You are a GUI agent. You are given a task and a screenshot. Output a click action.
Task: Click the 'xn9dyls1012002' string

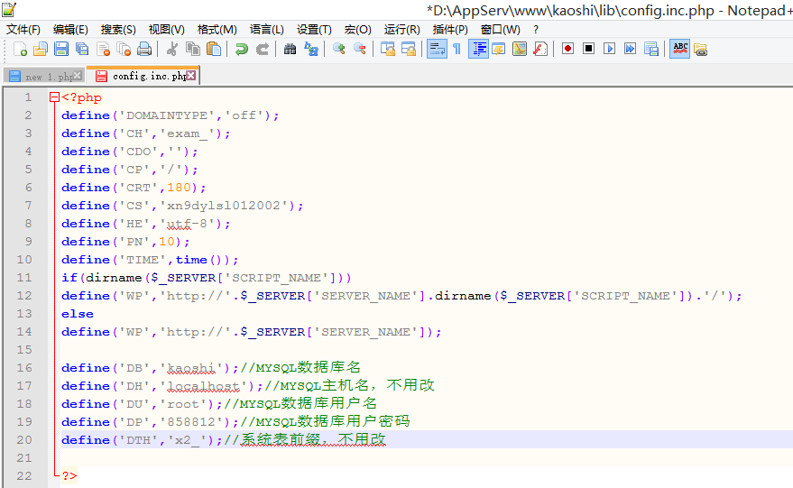224,206
